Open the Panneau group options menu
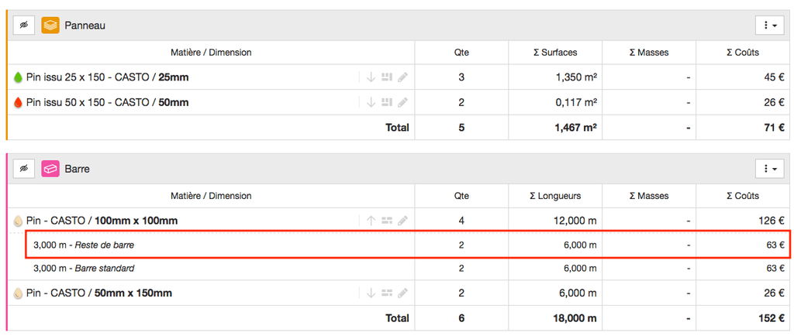 [769, 26]
